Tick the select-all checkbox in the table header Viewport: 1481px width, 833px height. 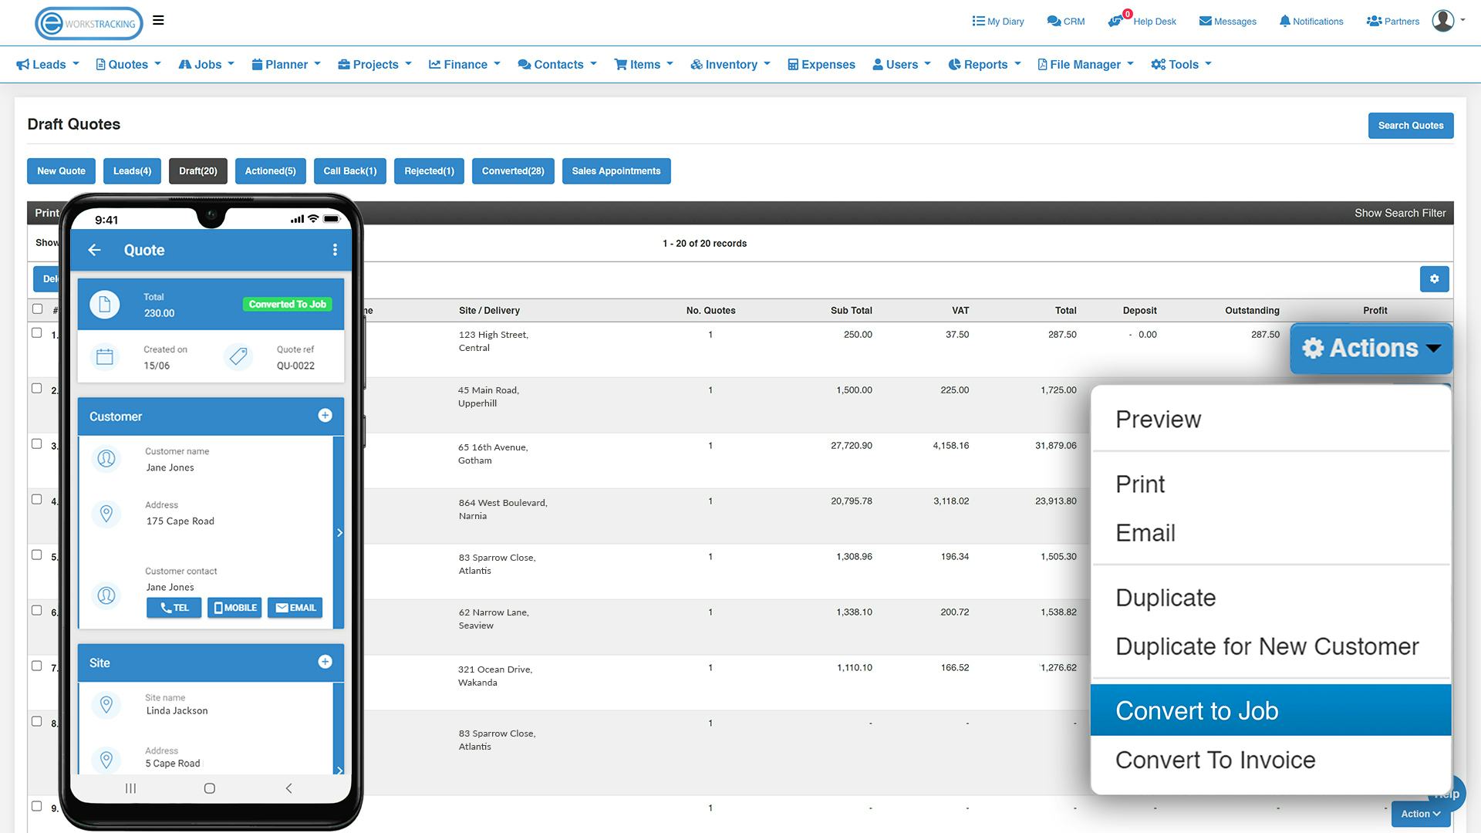pos(37,309)
